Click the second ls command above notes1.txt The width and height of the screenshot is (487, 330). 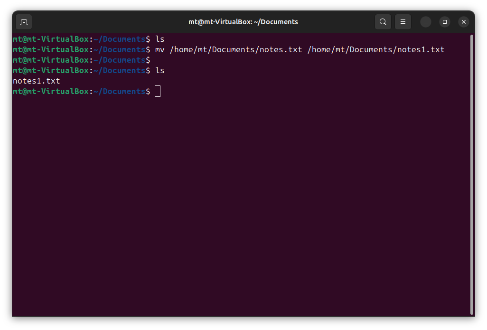(x=160, y=70)
